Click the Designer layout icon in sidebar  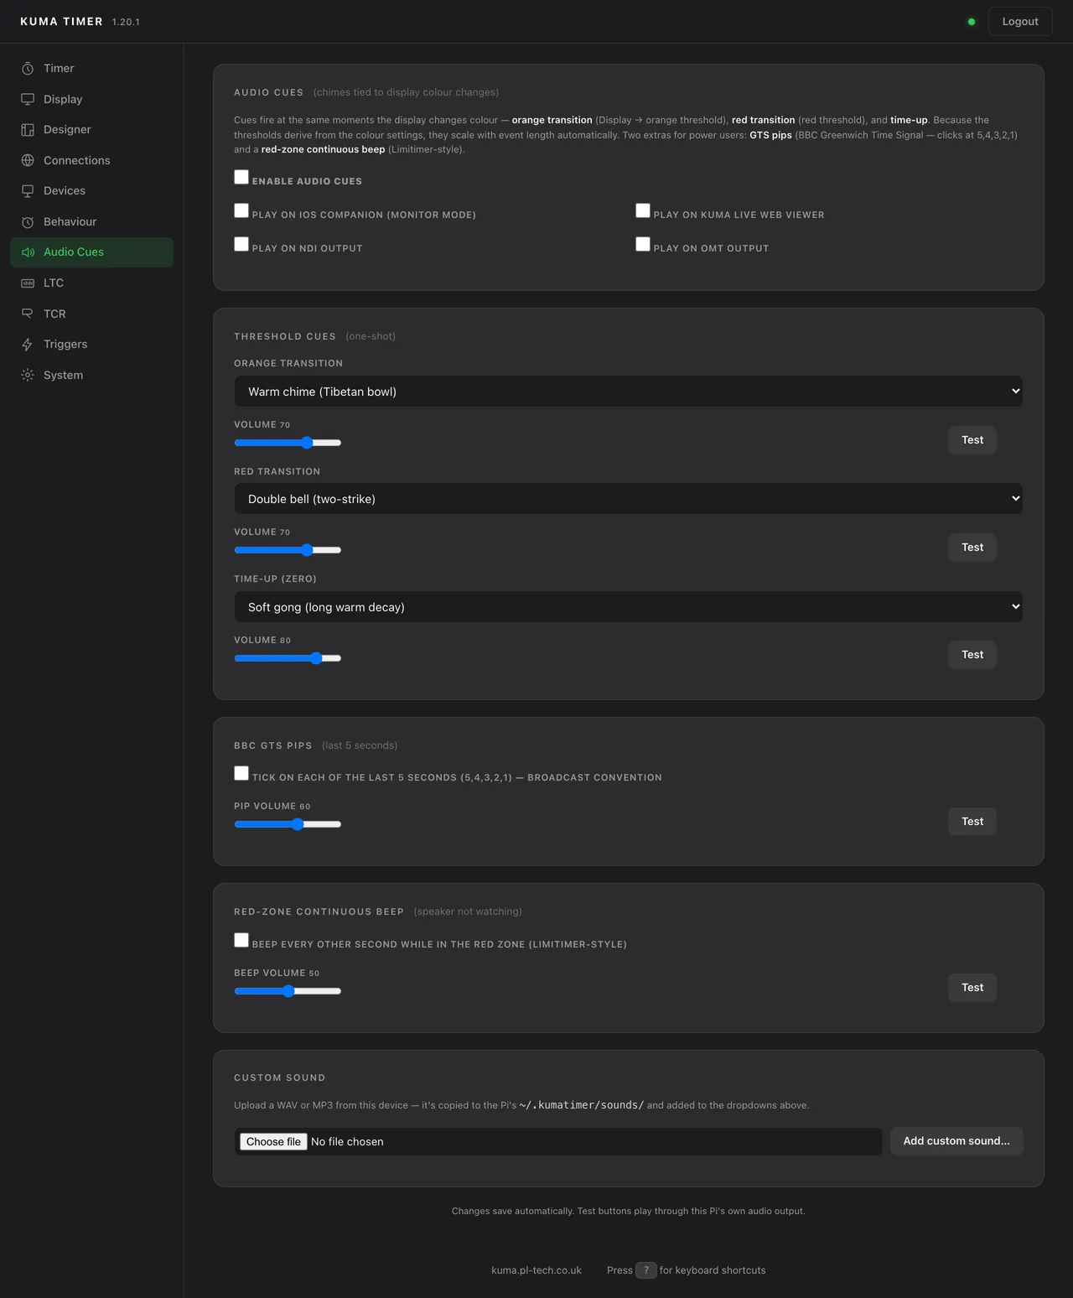point(28,130)
